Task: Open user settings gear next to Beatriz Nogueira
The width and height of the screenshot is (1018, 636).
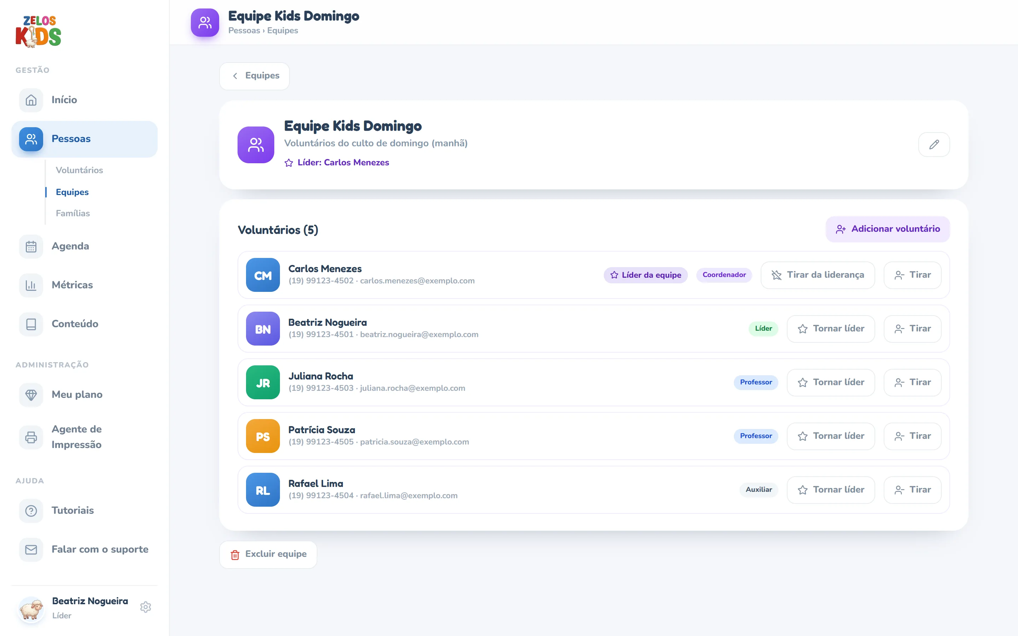Action: [x=146, y=607]
